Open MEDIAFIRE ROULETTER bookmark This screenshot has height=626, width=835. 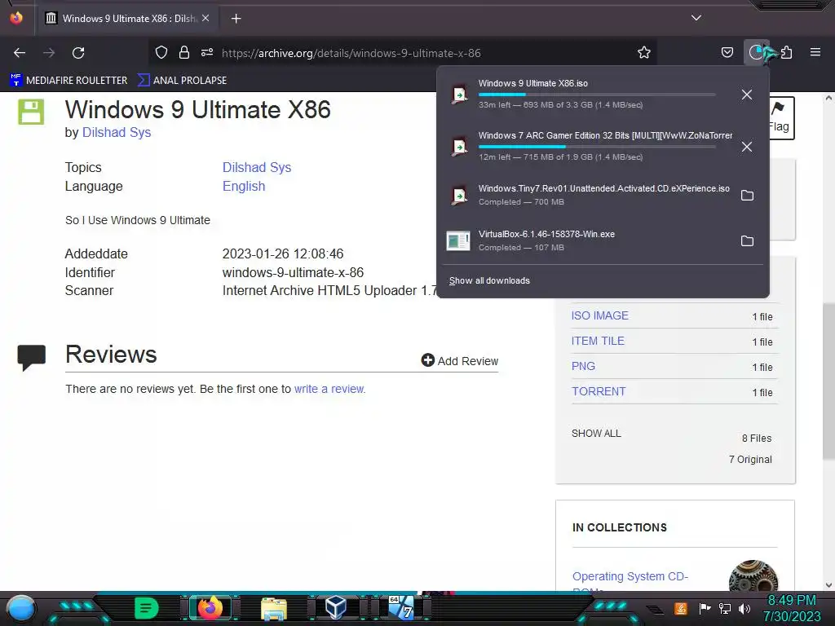(x=68, y=81)
